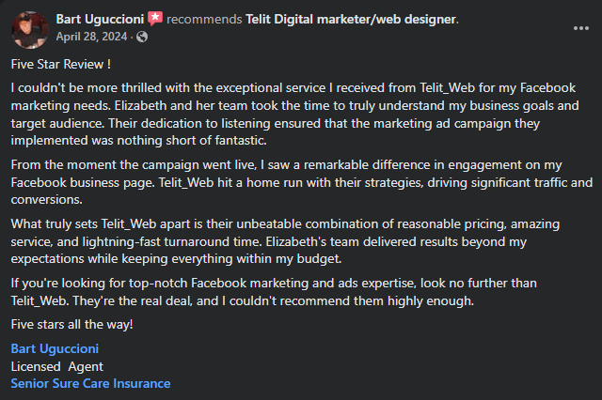Click the "Licensed Agent" text line
The image size is (602, 400).
[56, 366]
